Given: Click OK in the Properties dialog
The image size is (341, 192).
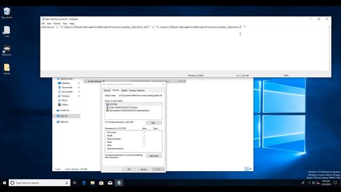Looking at the screenshot, I should pyautogui.click(x=129, y=169).
